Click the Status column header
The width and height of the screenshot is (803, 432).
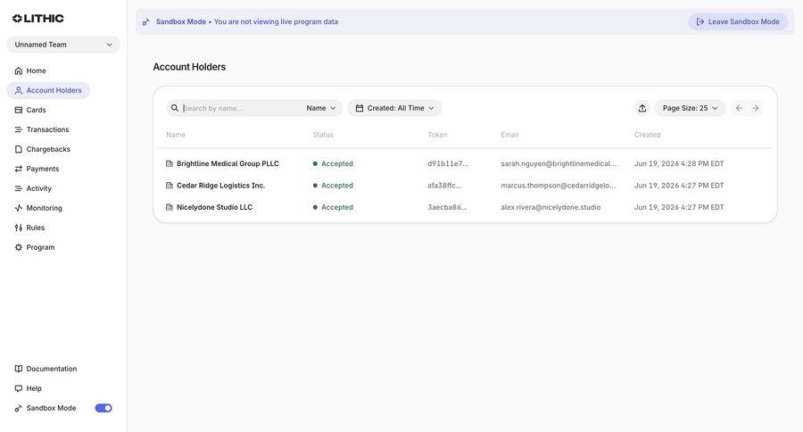click(323, 135)
